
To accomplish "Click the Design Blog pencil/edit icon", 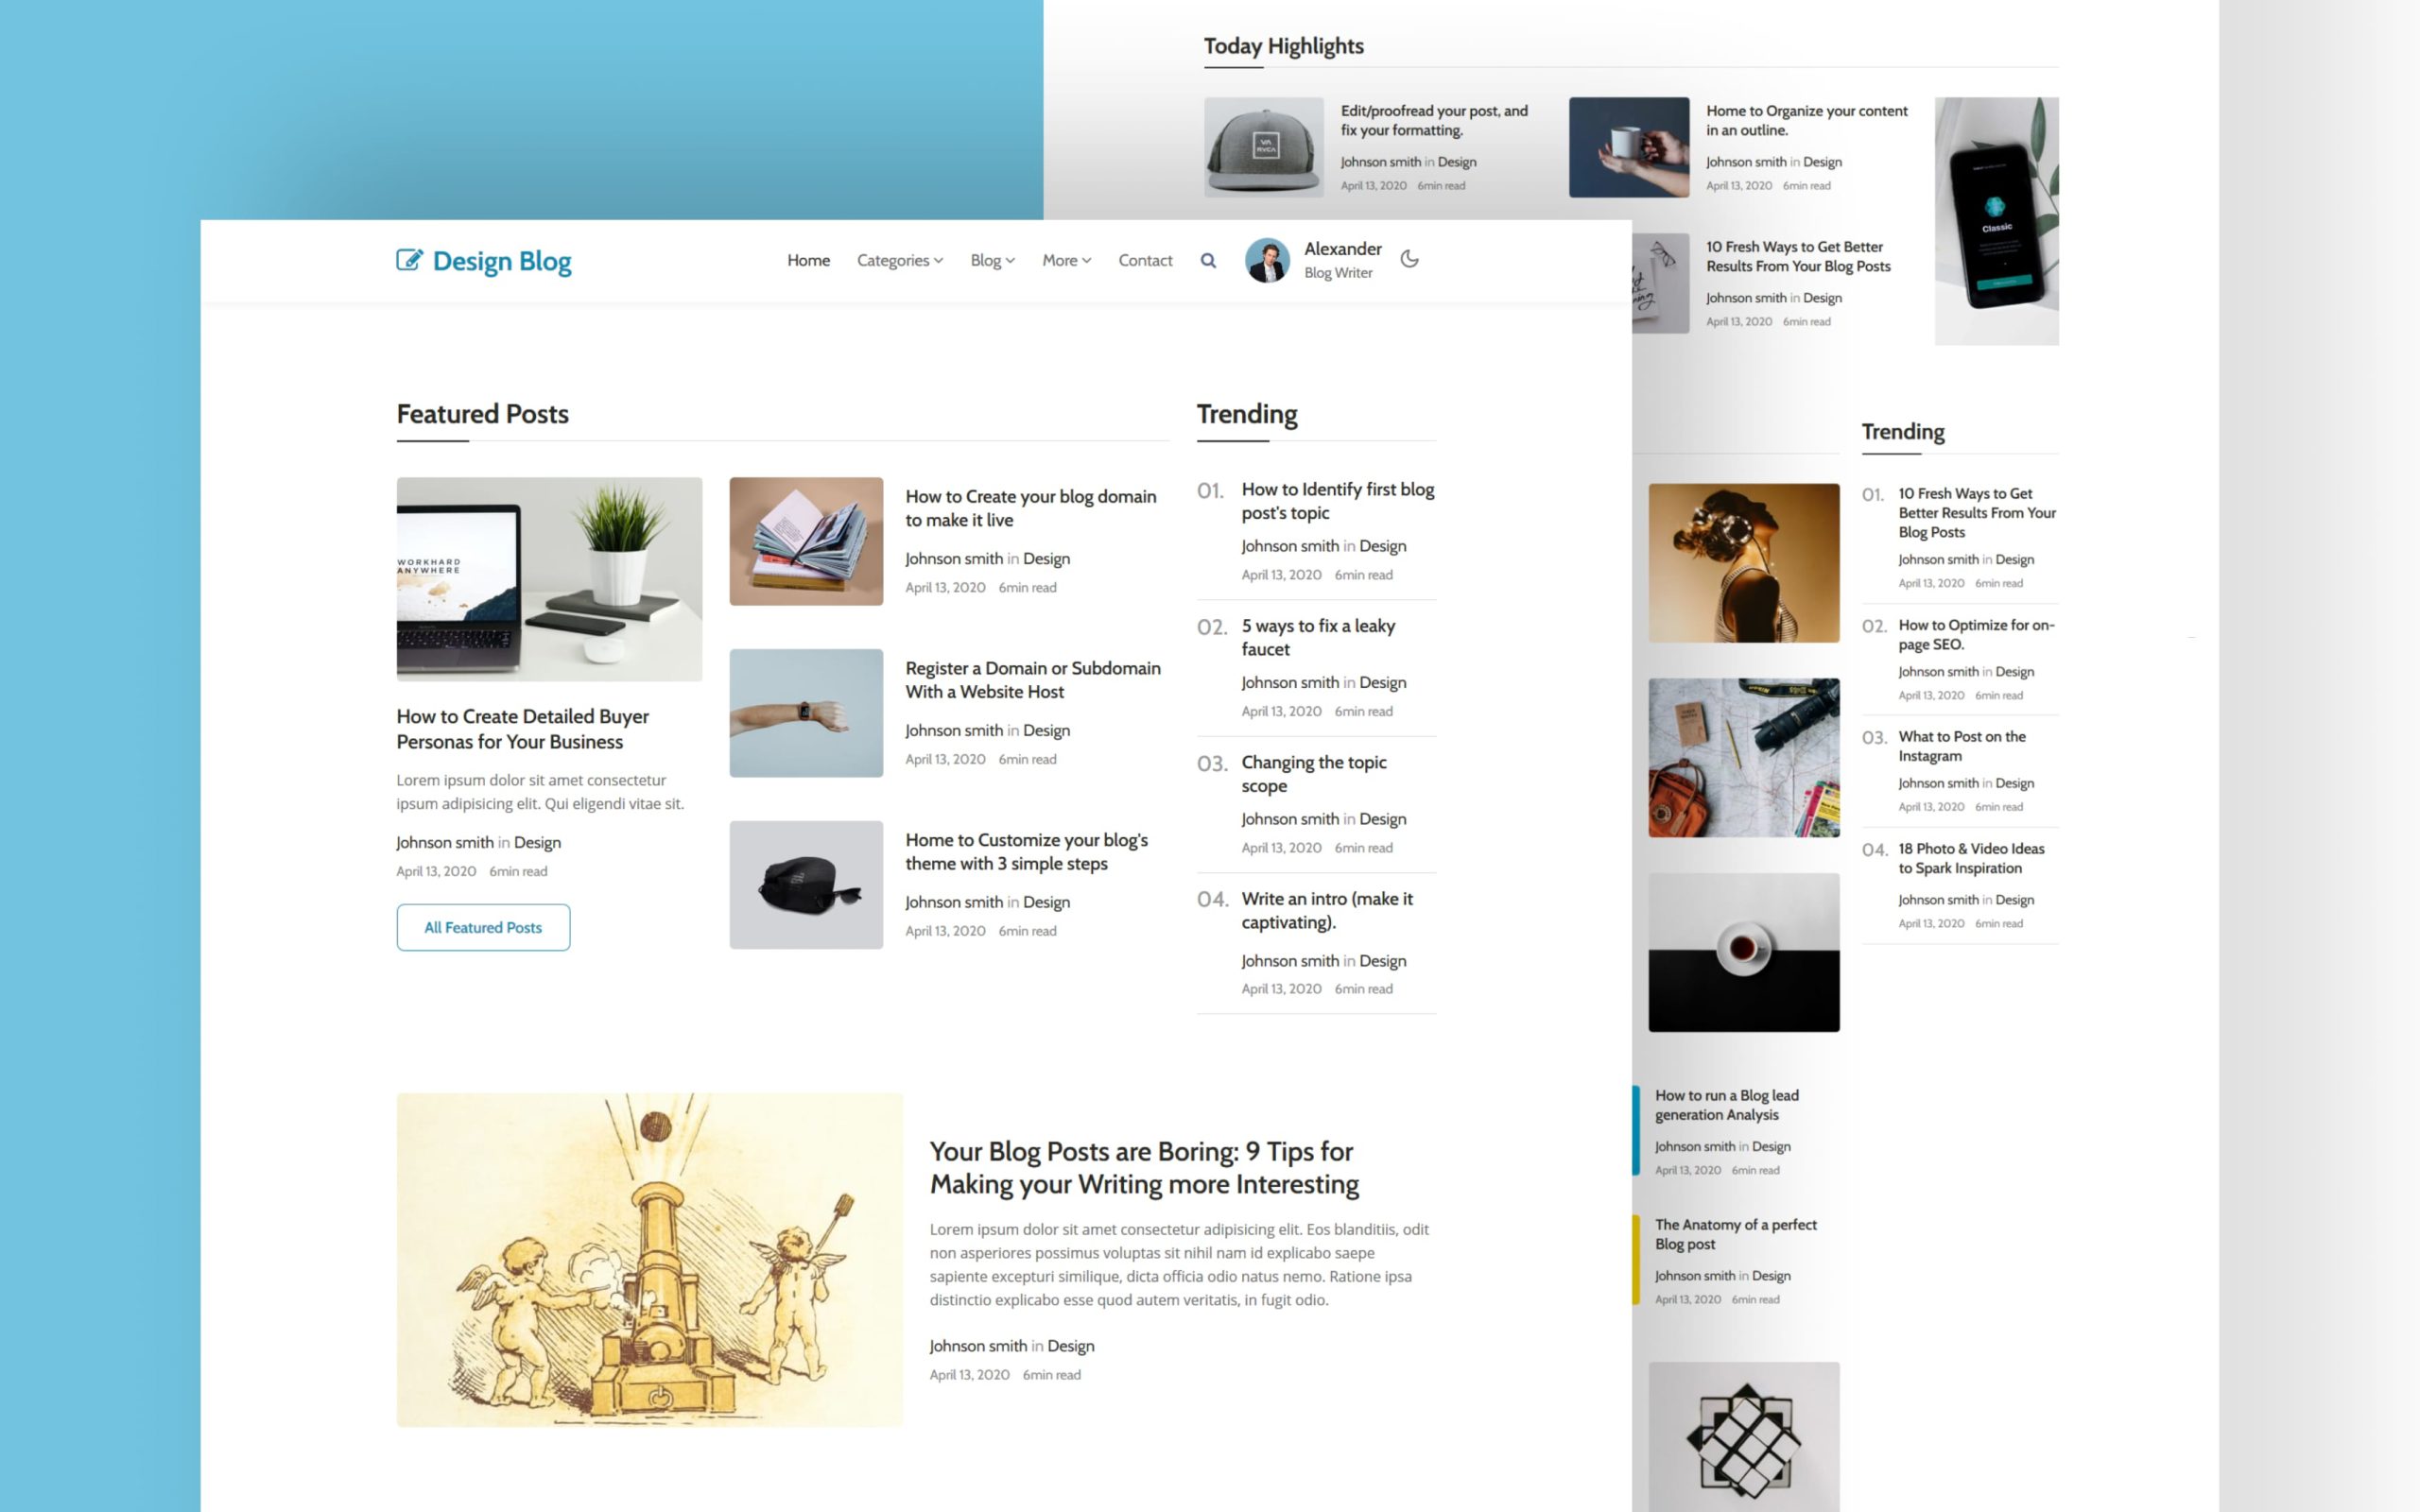I will point(407,260).
